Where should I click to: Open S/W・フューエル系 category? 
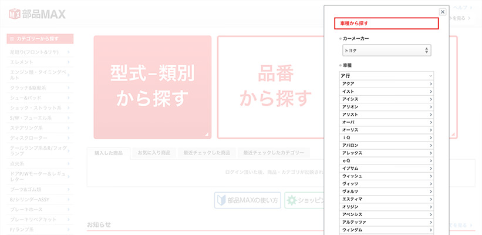point(40,118)
